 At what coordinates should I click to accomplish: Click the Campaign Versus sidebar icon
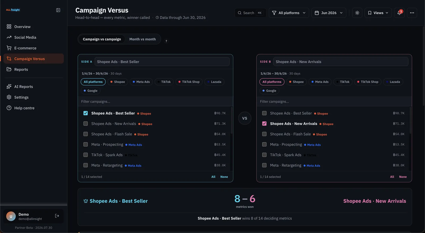(x=9, y=59)
